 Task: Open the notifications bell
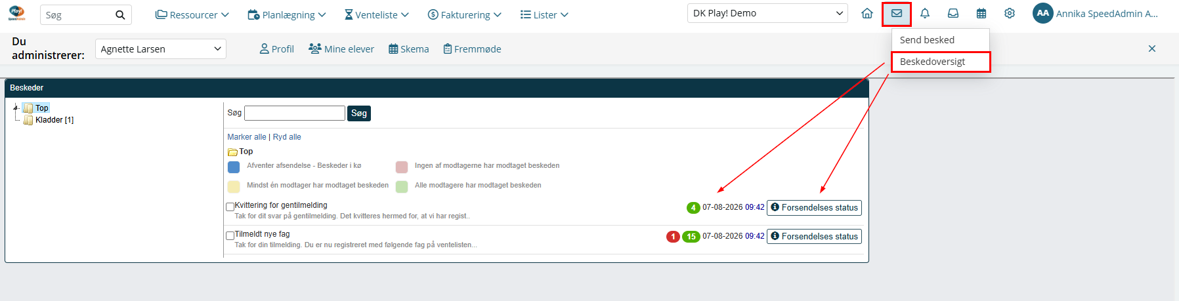pos(925,14)
